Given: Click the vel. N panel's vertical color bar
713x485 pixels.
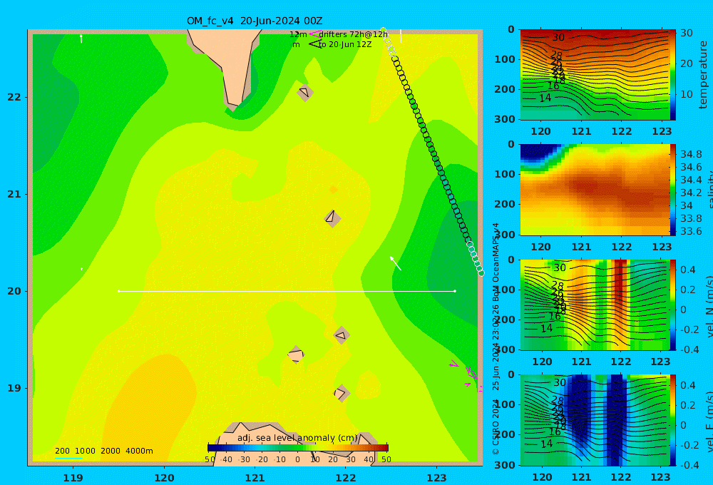Looking at the screenshot, I should pyautogui.click(x=673, y=305).
